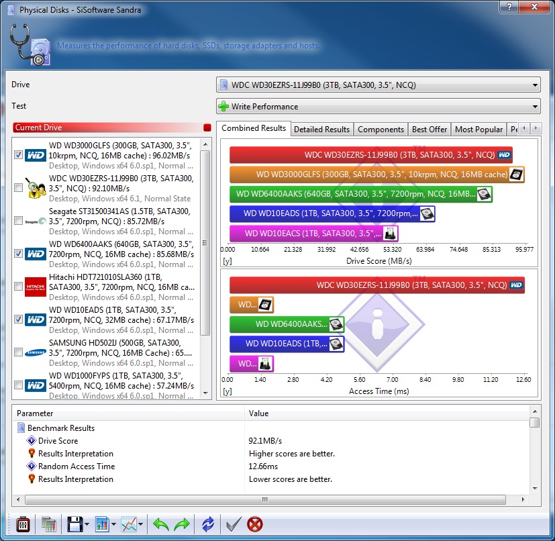Click the tab strip scroll right arrow
555x541 pixels.
536,128
